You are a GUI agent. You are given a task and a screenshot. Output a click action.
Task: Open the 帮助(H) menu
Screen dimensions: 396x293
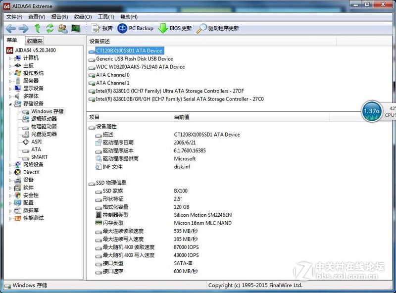click(x=129, y=17)
